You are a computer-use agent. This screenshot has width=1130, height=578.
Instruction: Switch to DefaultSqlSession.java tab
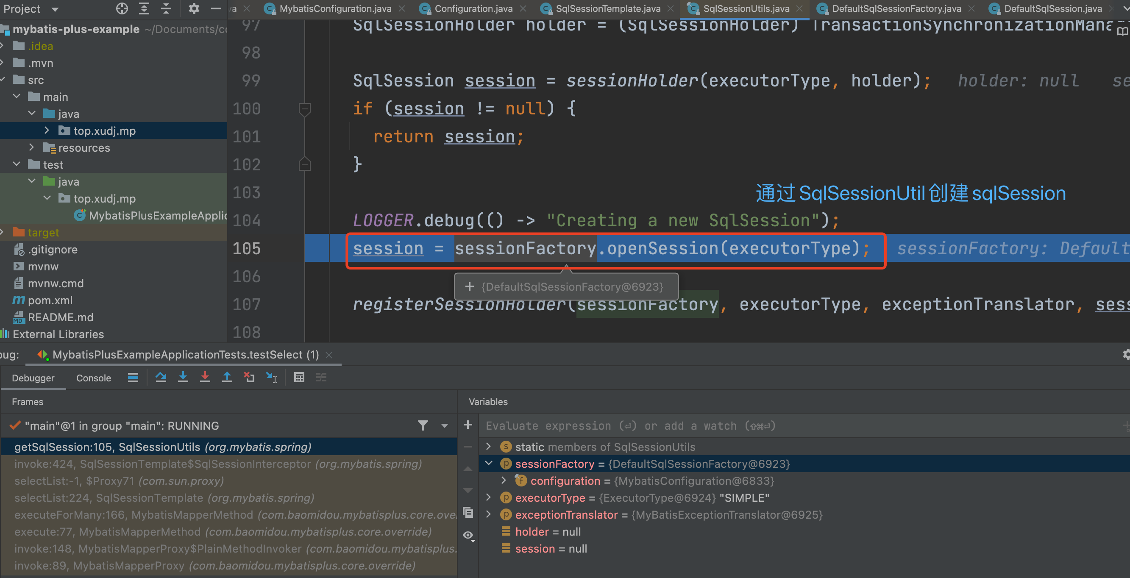[x=1053, y=8]
